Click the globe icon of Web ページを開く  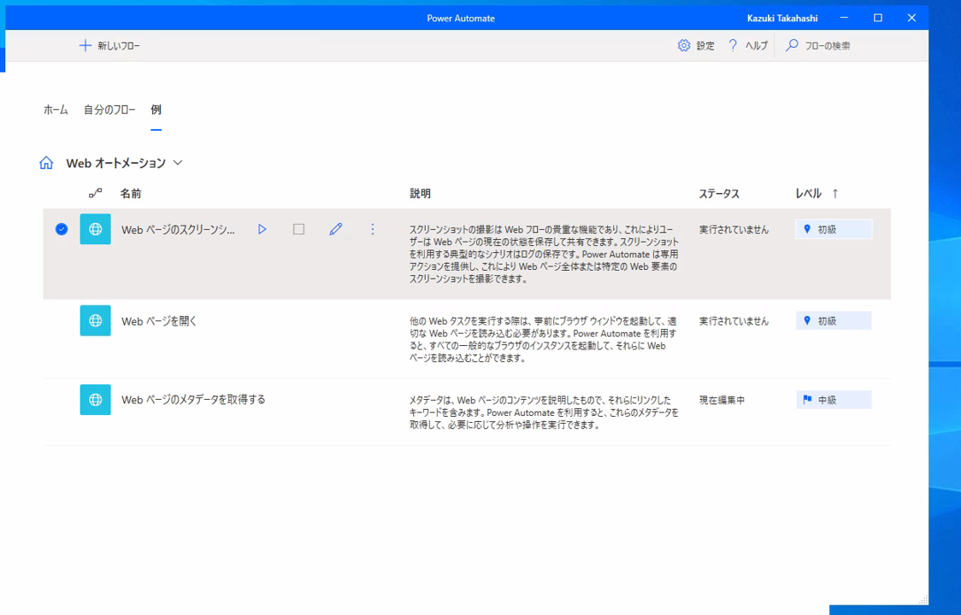click(95, 320)
